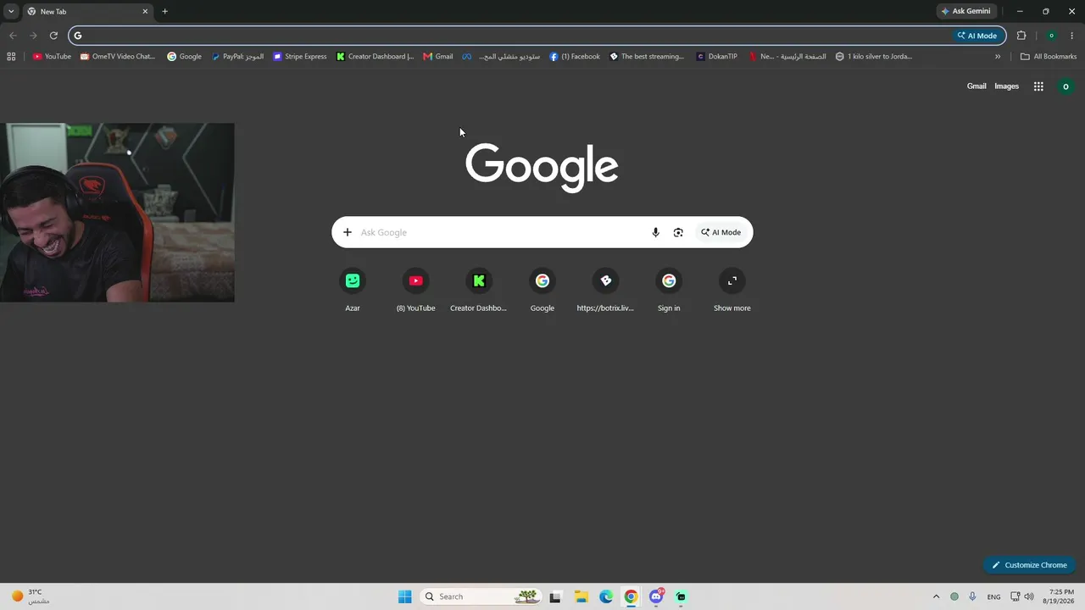Viewport: 1085px width, 610px height.
Task: Open the Images link
Action: [x=1006, y=86]
